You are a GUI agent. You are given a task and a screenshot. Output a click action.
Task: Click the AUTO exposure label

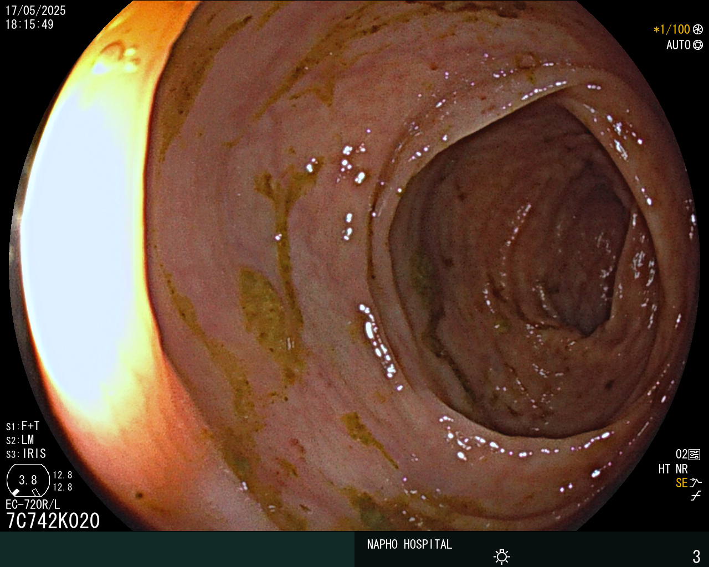(x=679, y=45)
